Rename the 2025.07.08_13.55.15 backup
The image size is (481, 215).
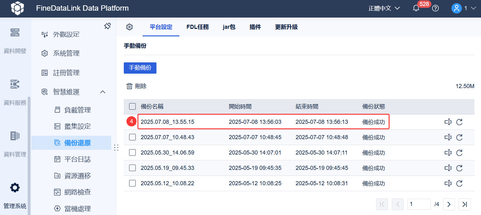point(448,122)
